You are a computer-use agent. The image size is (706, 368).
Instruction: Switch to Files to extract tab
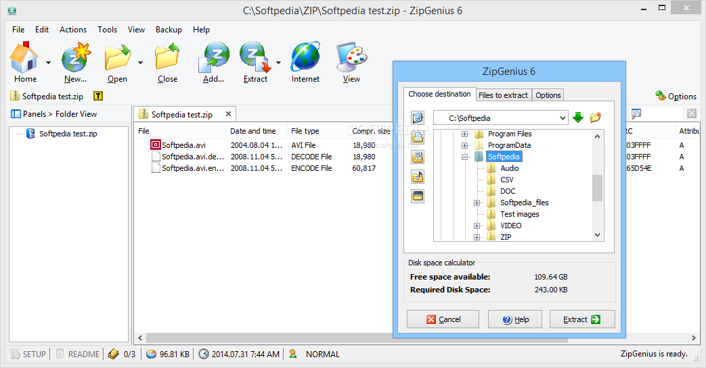(504, 95)
